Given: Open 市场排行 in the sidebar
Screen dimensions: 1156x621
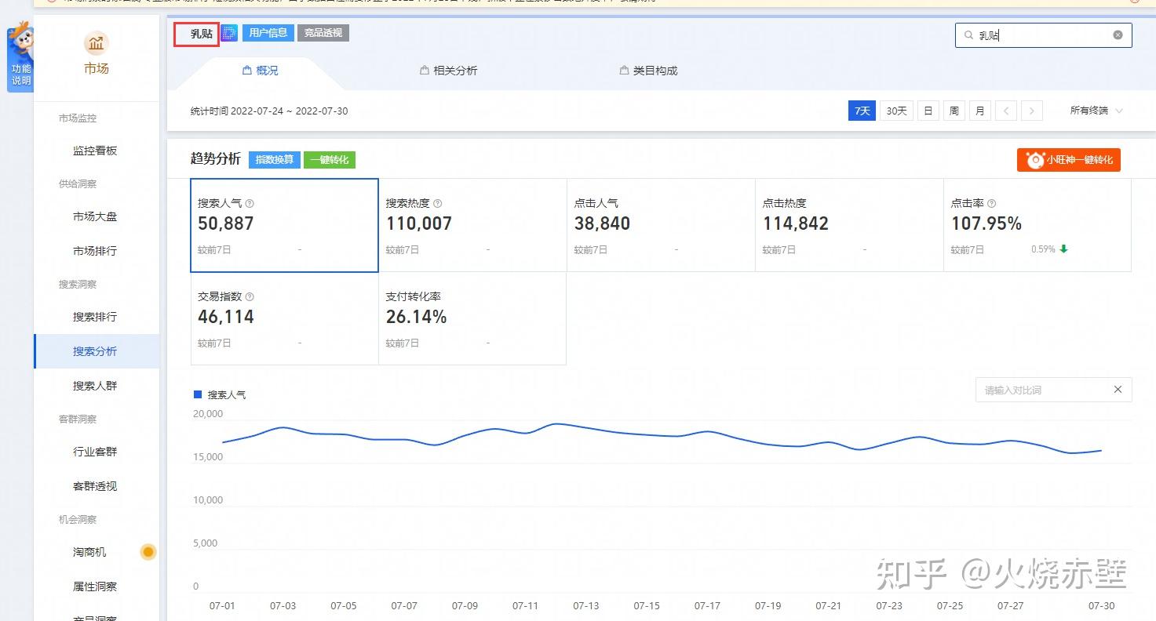Looking at the screenshot, I should click(95, 251).
